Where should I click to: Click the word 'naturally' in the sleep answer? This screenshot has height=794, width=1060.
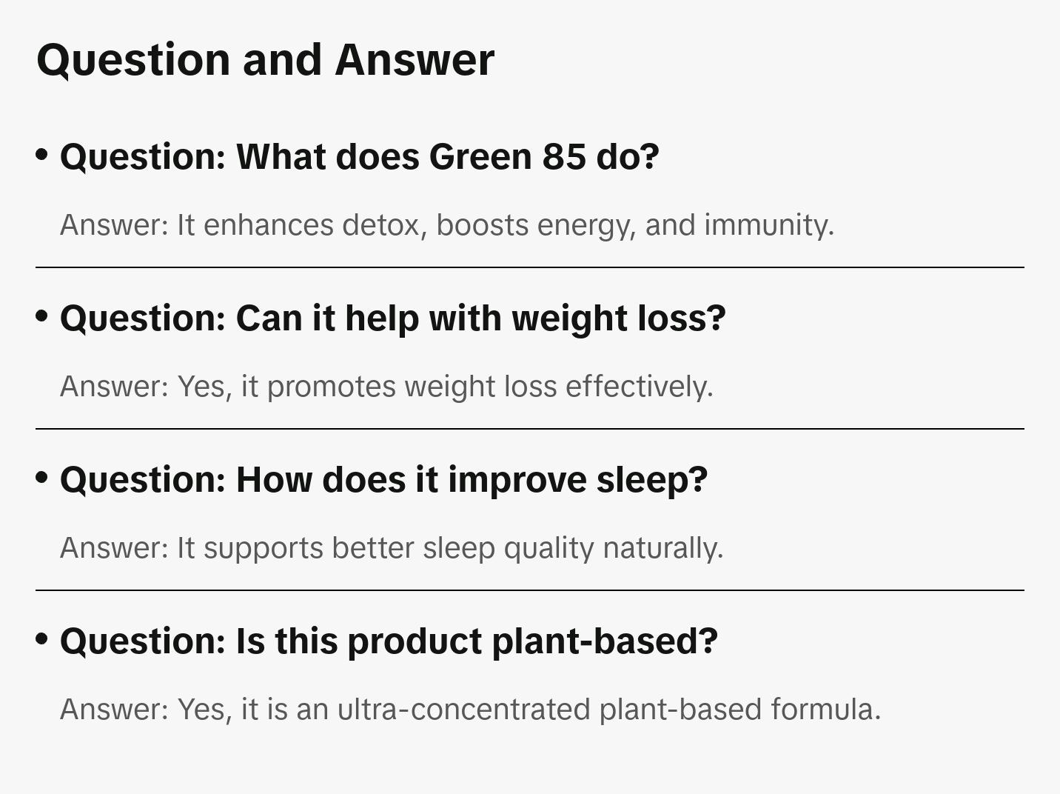click(662, 548)
